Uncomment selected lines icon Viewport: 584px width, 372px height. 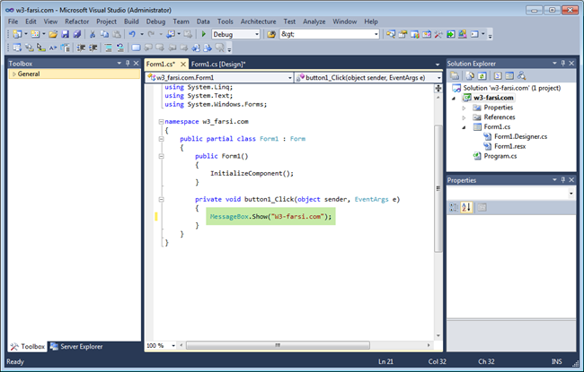[x=119, y=48]
